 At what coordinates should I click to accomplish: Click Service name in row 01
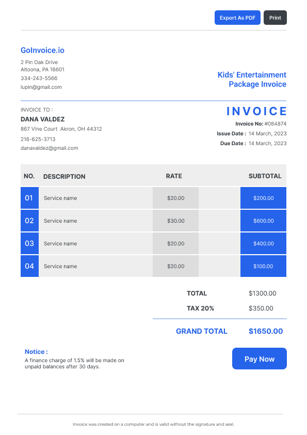60,198
